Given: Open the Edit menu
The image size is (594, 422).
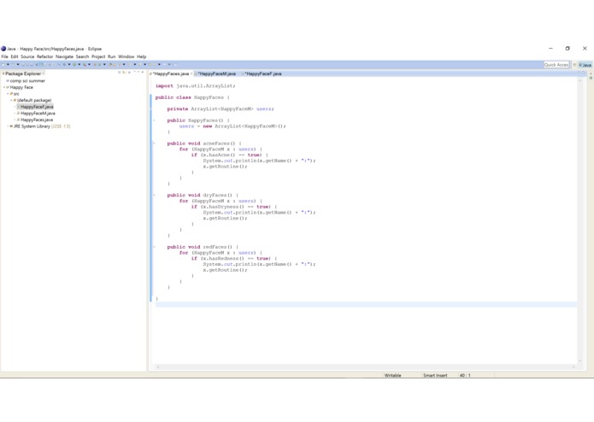Looking at the screenshot, I should coord(15,56).
